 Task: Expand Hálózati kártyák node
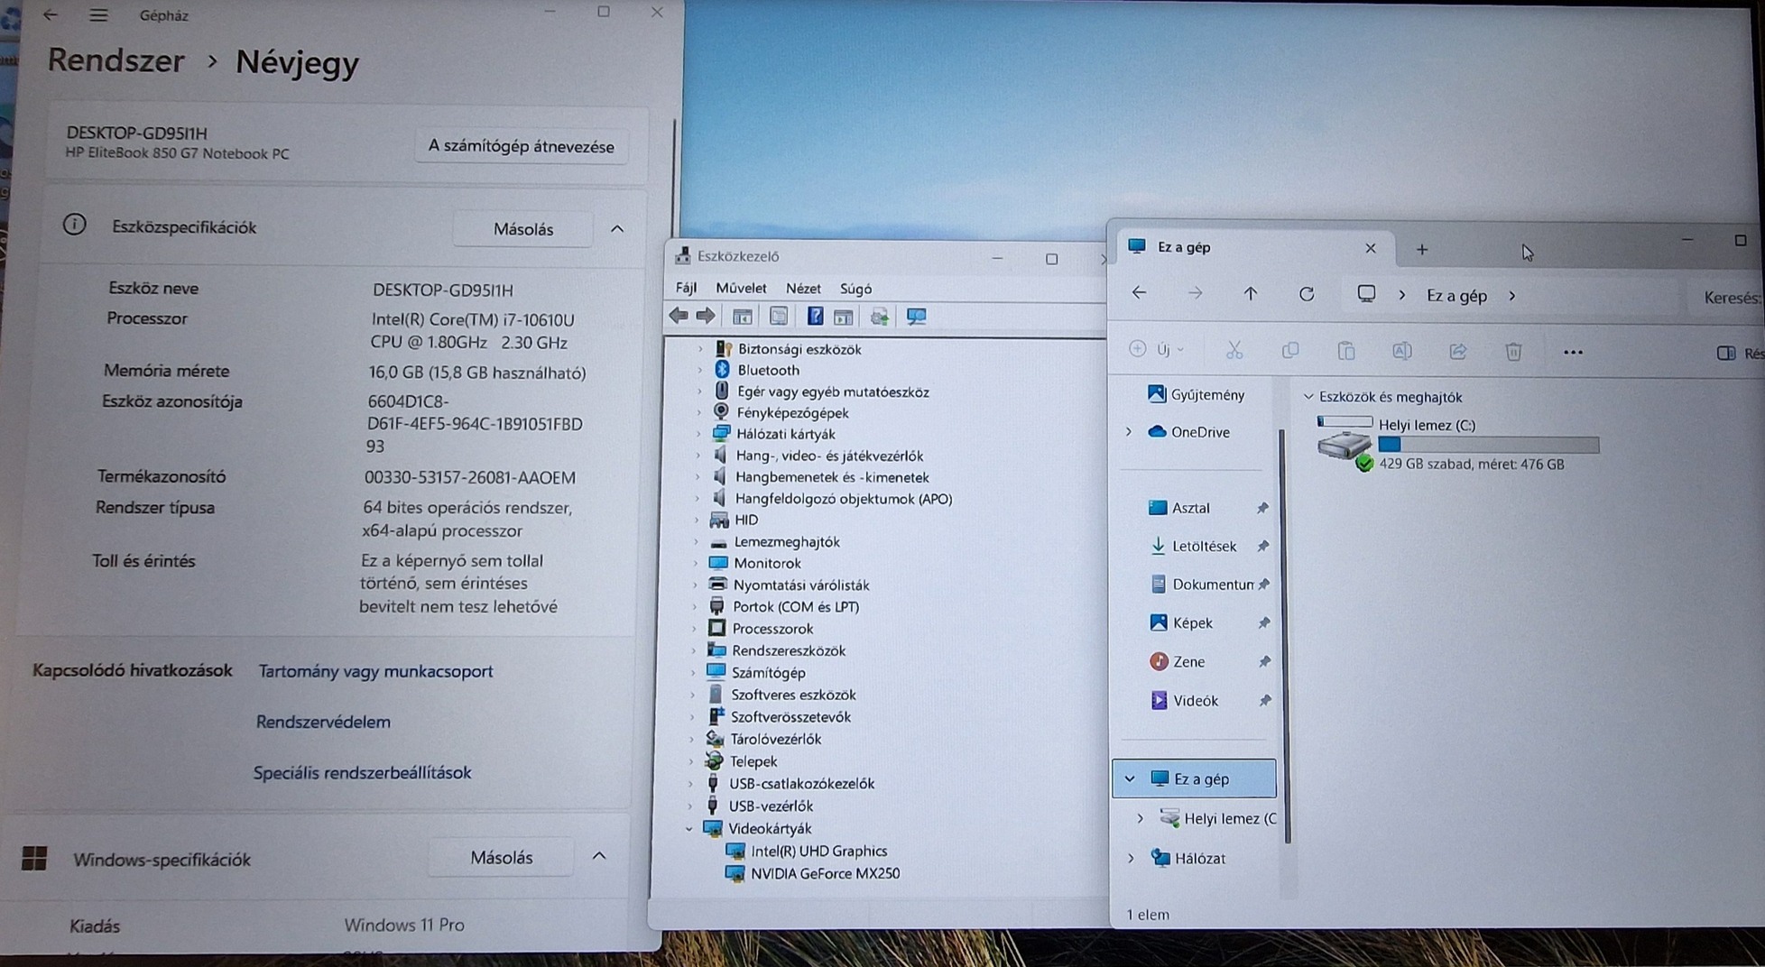[x=698, y=434]
